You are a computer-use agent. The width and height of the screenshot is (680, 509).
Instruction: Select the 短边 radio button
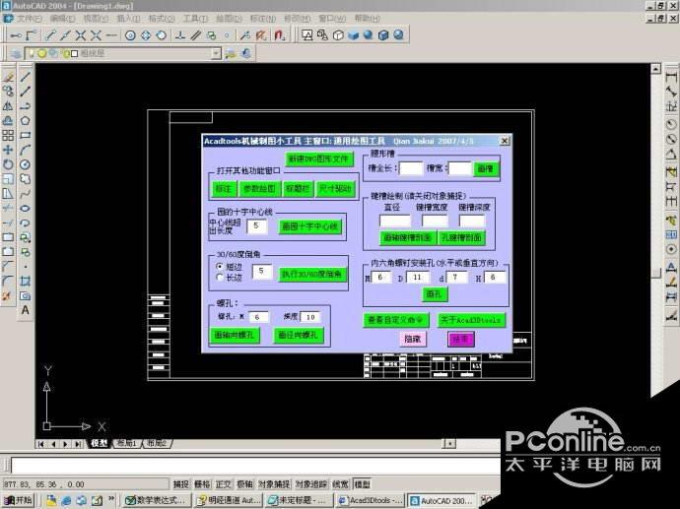tap(220, 267)
